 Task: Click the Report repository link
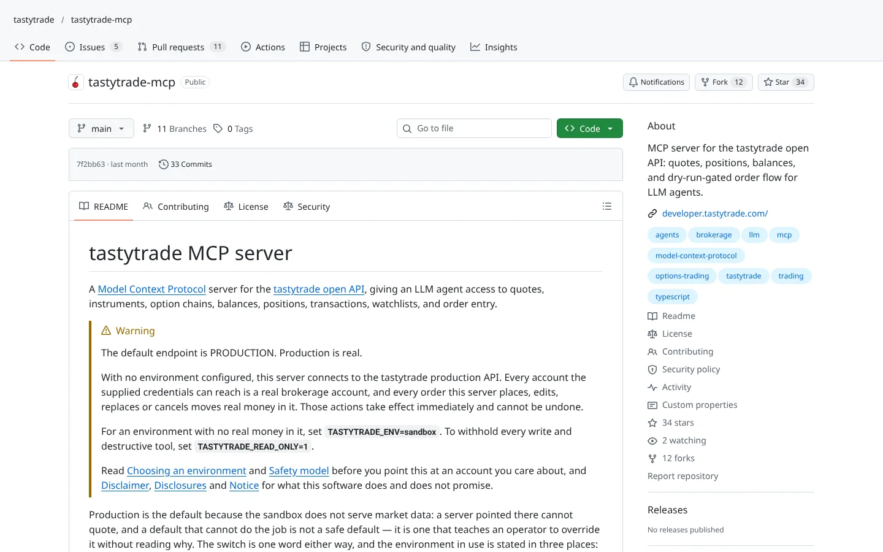[682, 476]
